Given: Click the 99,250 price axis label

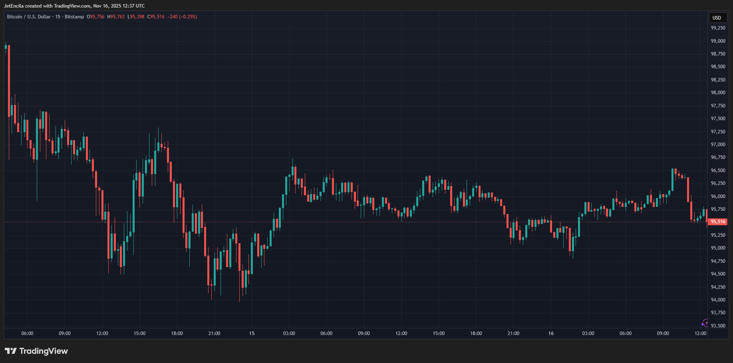Looking at the screenshot, I should (x=718, y=28).
